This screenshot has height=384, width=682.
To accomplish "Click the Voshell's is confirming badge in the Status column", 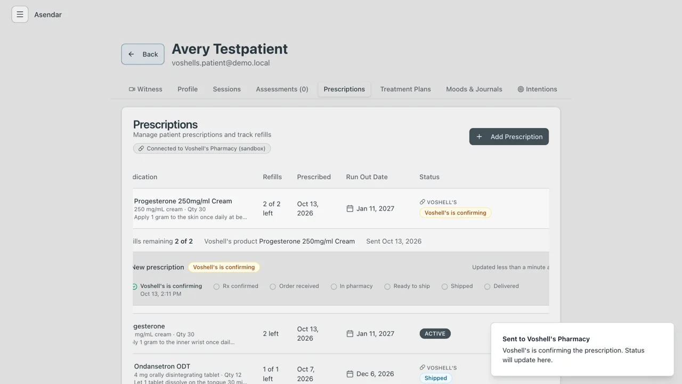I will (456, 213).
